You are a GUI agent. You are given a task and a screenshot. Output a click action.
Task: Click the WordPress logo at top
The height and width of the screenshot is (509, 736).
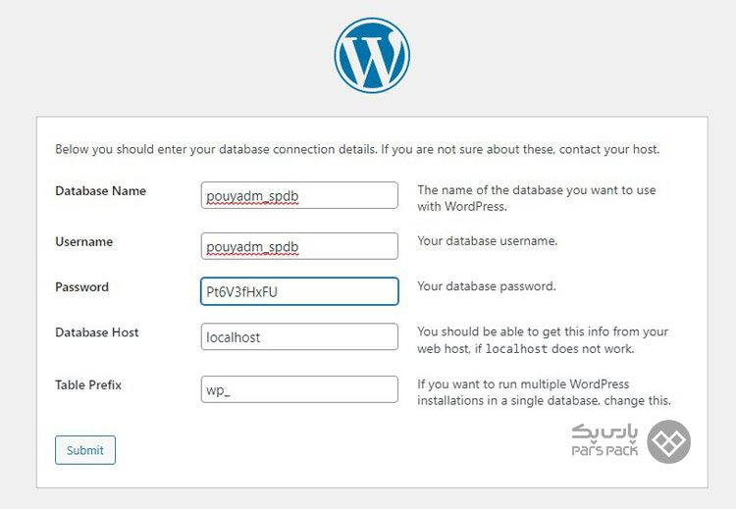(x=372, y=55)
